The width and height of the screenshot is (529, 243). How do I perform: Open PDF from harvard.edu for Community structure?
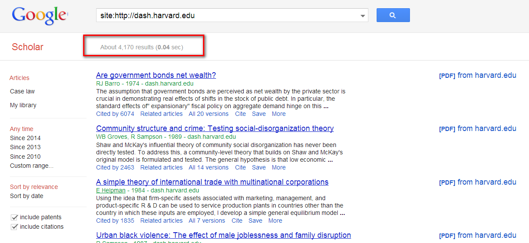click(477, 128)
